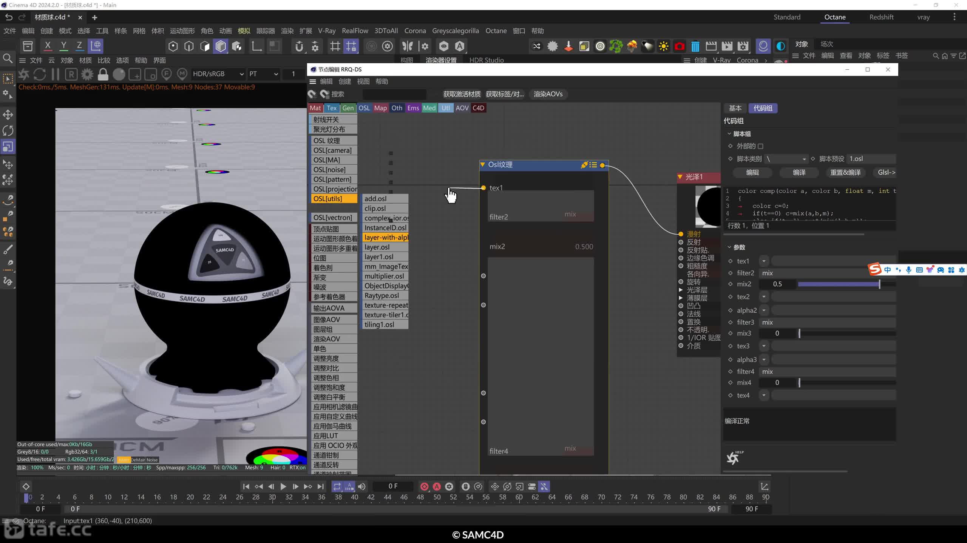Image resolution: width=967 pixels, height=543 pixels.
Task: Open the alpha2 parameter dropdown arrow
Action: pos(764,311)
